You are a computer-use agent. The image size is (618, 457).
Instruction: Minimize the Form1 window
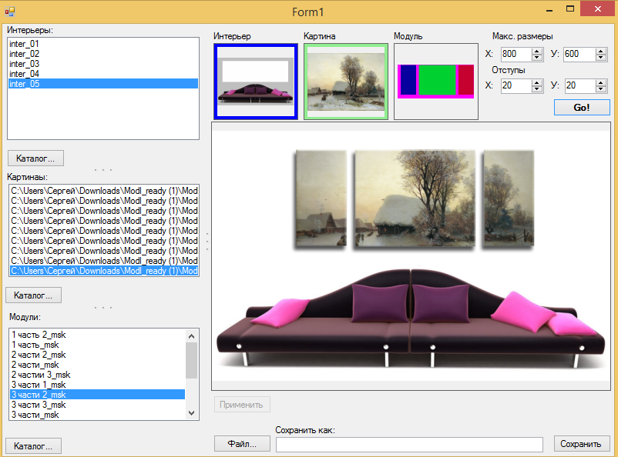pos(549,10)
